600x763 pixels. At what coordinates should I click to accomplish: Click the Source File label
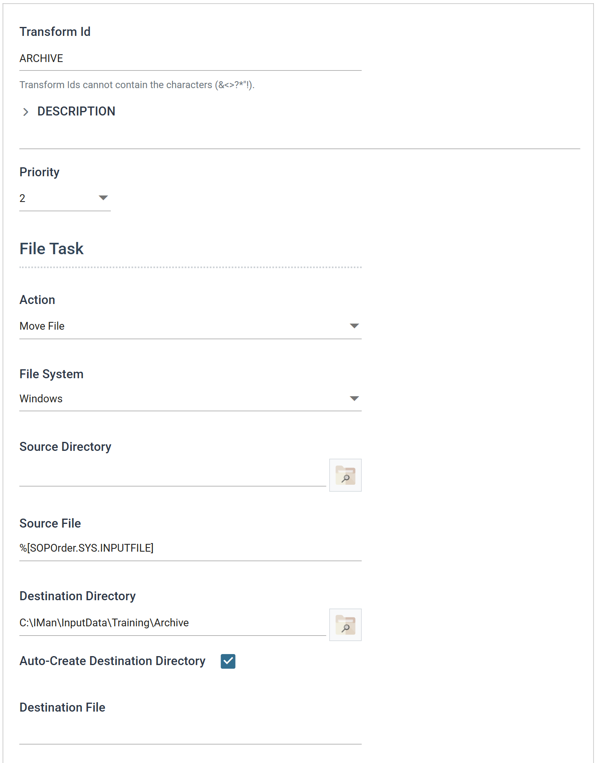coord(50,523)
